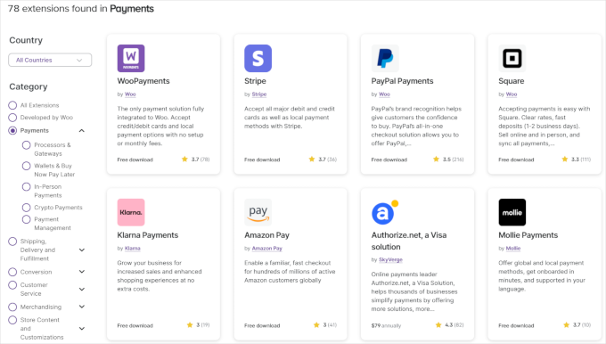Screen dimensions: 606x344
Task: Select Wallets & Buy Now Pay Later
Action: click(x=26, y=166)
